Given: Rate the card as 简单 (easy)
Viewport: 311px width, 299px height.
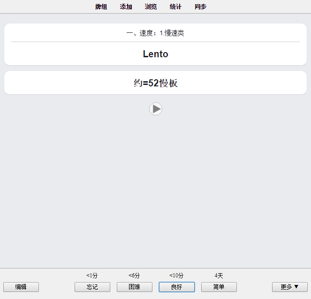Looking at the screenshot, I should click(219, 287).
